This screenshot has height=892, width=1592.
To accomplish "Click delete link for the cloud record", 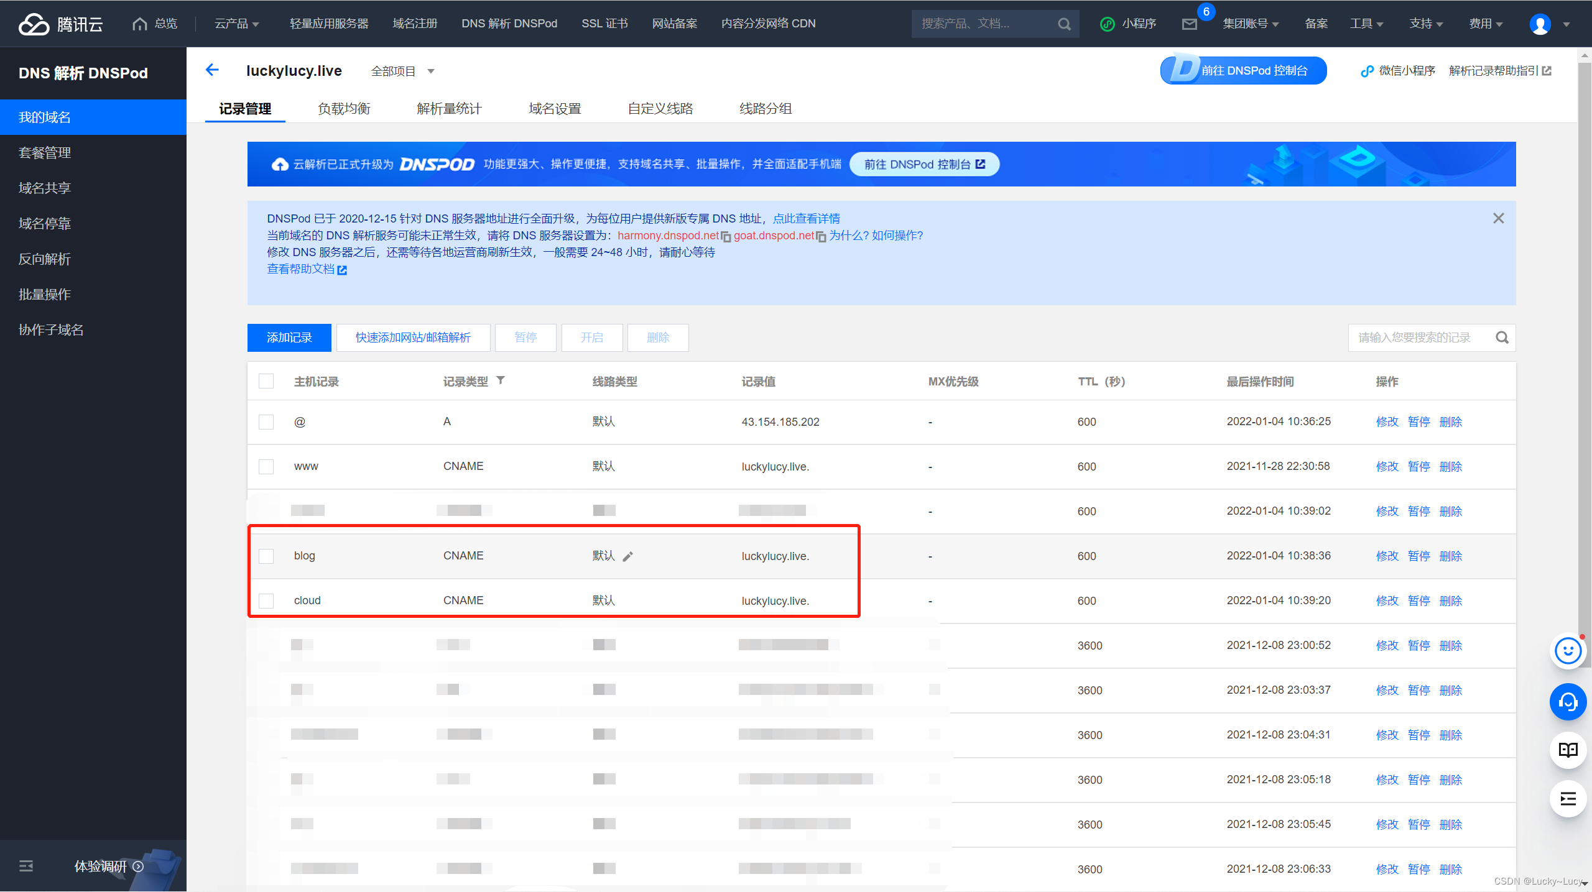I will point(1451,601).
